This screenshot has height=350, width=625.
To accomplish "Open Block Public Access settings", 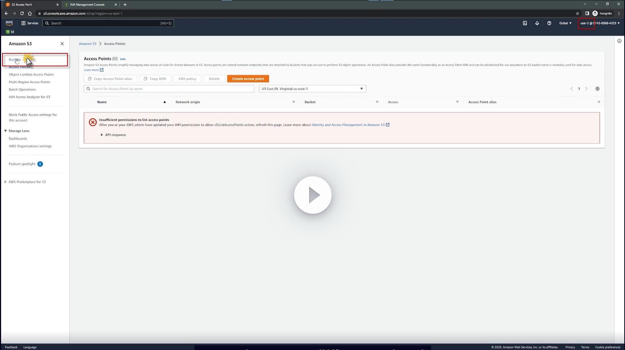I will (x=33, y=118).
